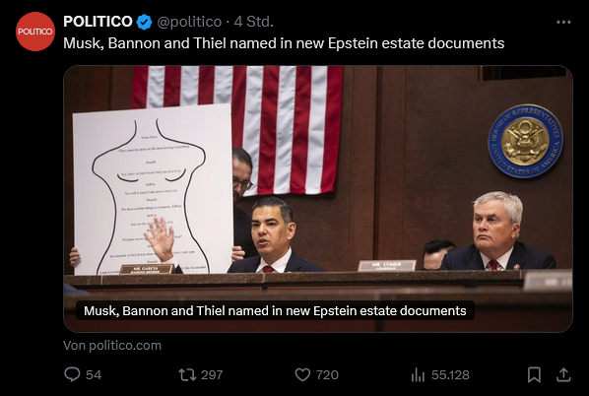
Task: Click the like count 720
Action: tap(327, 375)
